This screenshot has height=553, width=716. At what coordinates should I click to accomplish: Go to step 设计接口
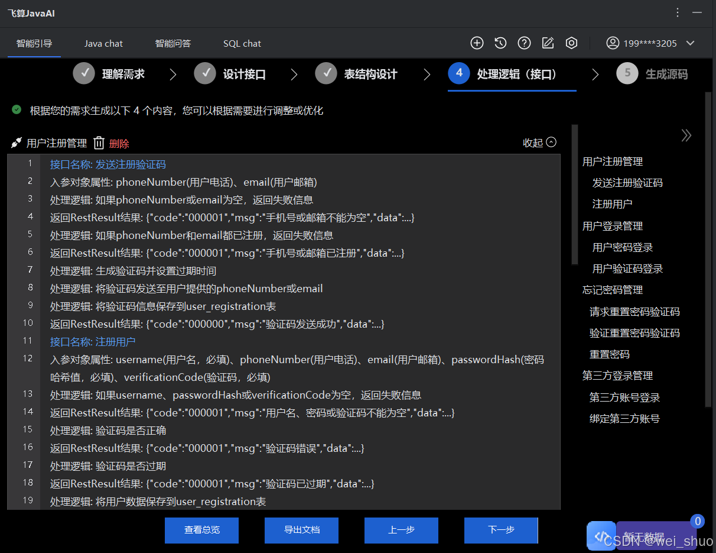pos(230,74)
